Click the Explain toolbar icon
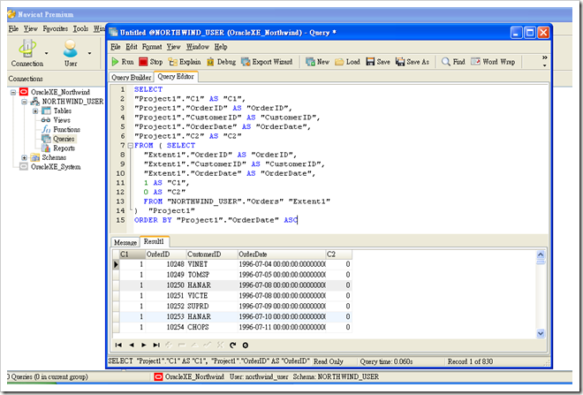The image size is (583, 395). pyautogui.click(x=184, y=62)
